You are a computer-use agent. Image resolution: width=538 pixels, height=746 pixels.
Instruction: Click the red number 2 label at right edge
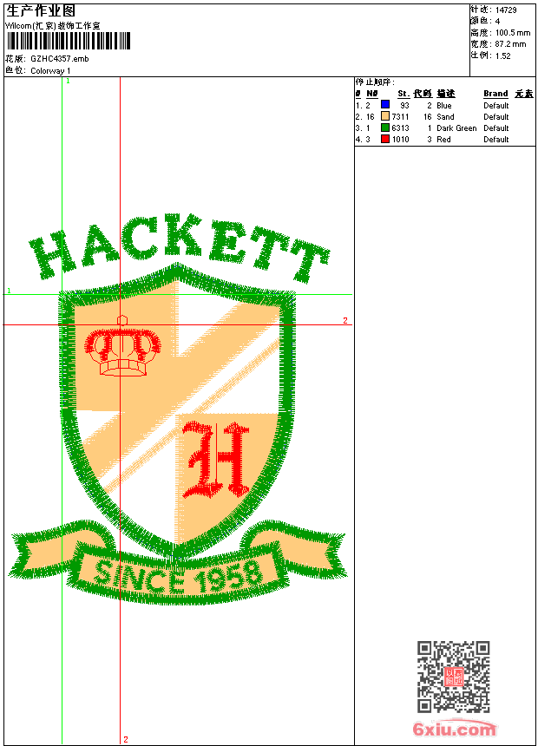[345, 321]
